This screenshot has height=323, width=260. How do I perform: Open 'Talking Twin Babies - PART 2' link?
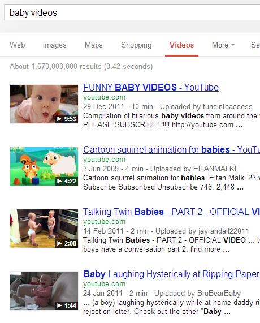point(171,212)
